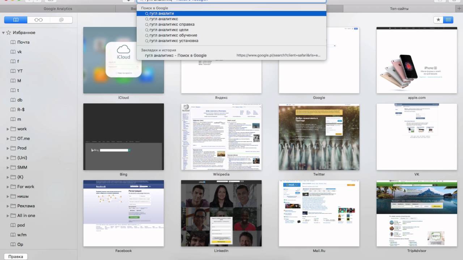
Task: Collapse the Избранное section triangle
Action: (x=3, y=33)
